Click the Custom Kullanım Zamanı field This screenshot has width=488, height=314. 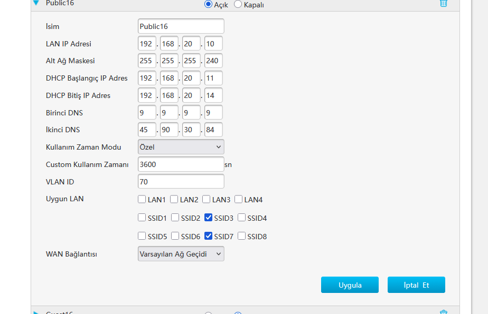181,164
